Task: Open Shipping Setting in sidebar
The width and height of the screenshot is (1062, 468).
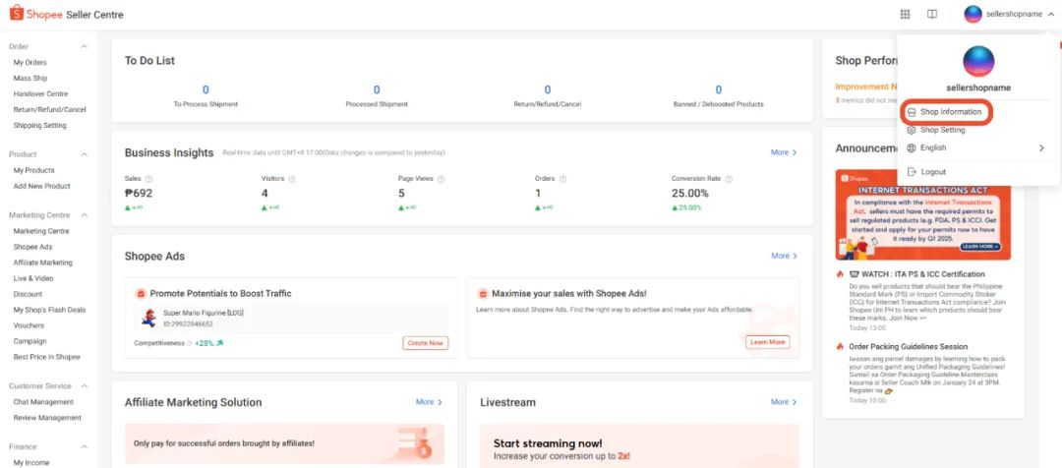Action: 39,125
